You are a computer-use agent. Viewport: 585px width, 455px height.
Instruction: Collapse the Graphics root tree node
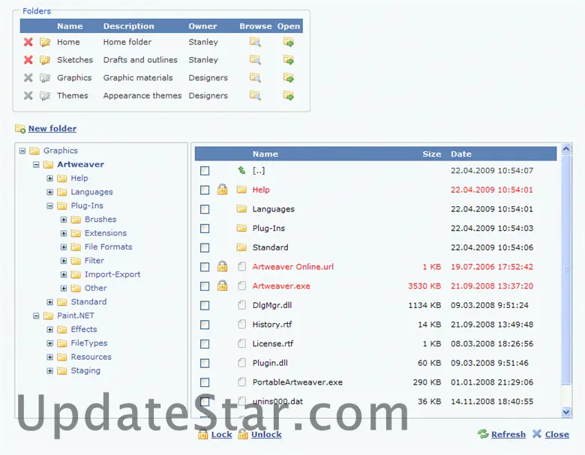click(x=22, y=151)
